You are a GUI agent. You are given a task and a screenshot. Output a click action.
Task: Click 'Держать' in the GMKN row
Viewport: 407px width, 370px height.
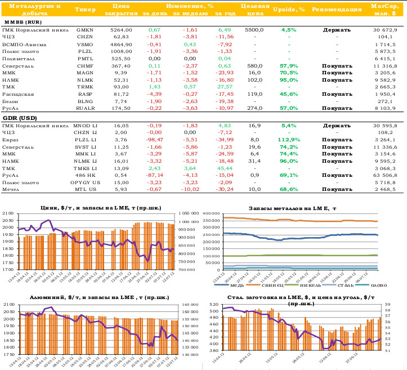[337, 30]
